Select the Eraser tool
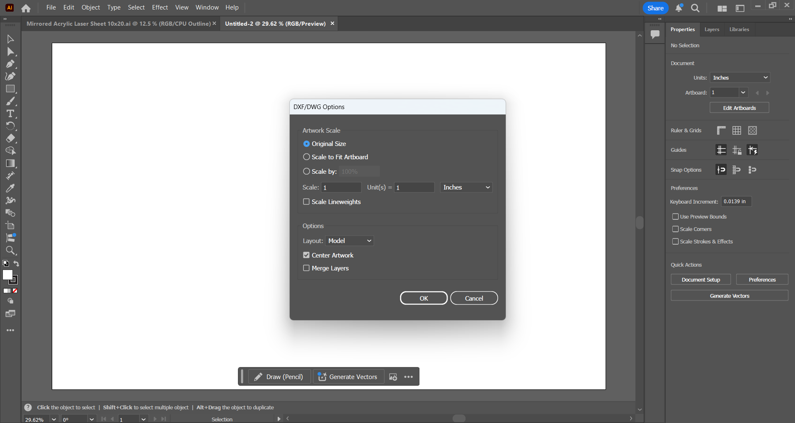Viewport: 795px width, 423px height. 10,139
